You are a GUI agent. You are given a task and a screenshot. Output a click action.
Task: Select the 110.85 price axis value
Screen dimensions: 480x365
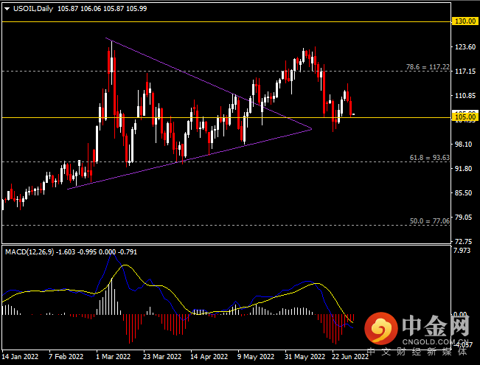tap(465, 96)
